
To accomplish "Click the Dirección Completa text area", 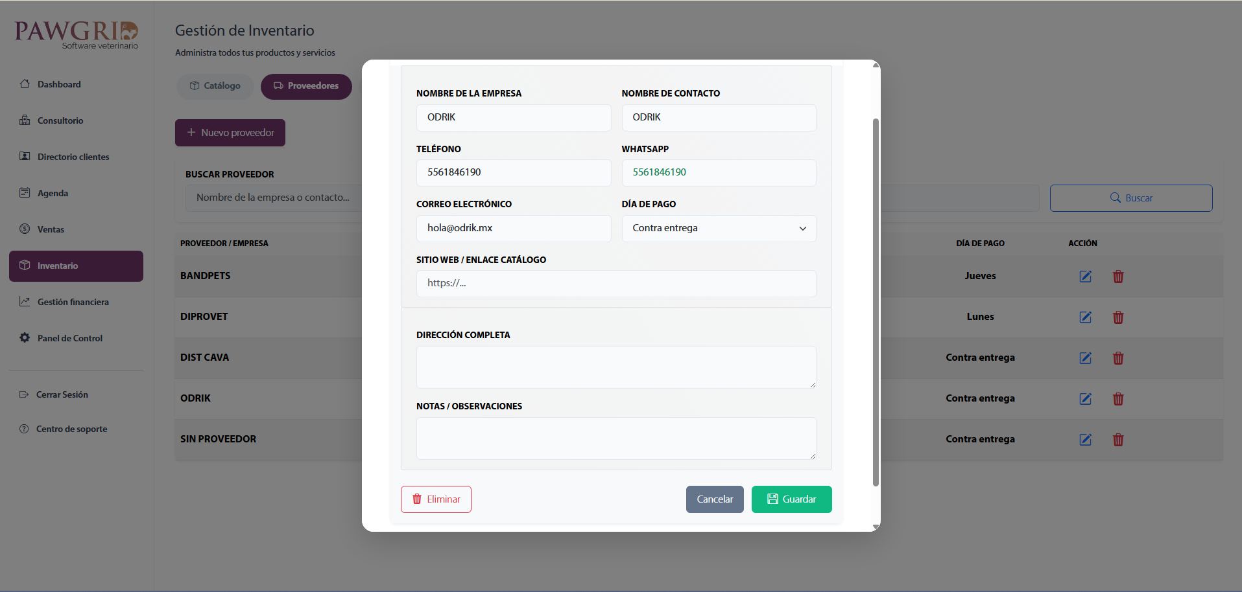I will point(615,367).
